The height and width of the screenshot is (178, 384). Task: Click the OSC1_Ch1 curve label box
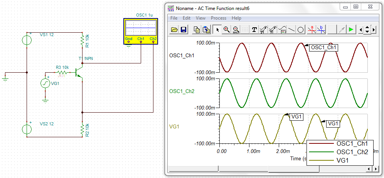tap(323, 48)
